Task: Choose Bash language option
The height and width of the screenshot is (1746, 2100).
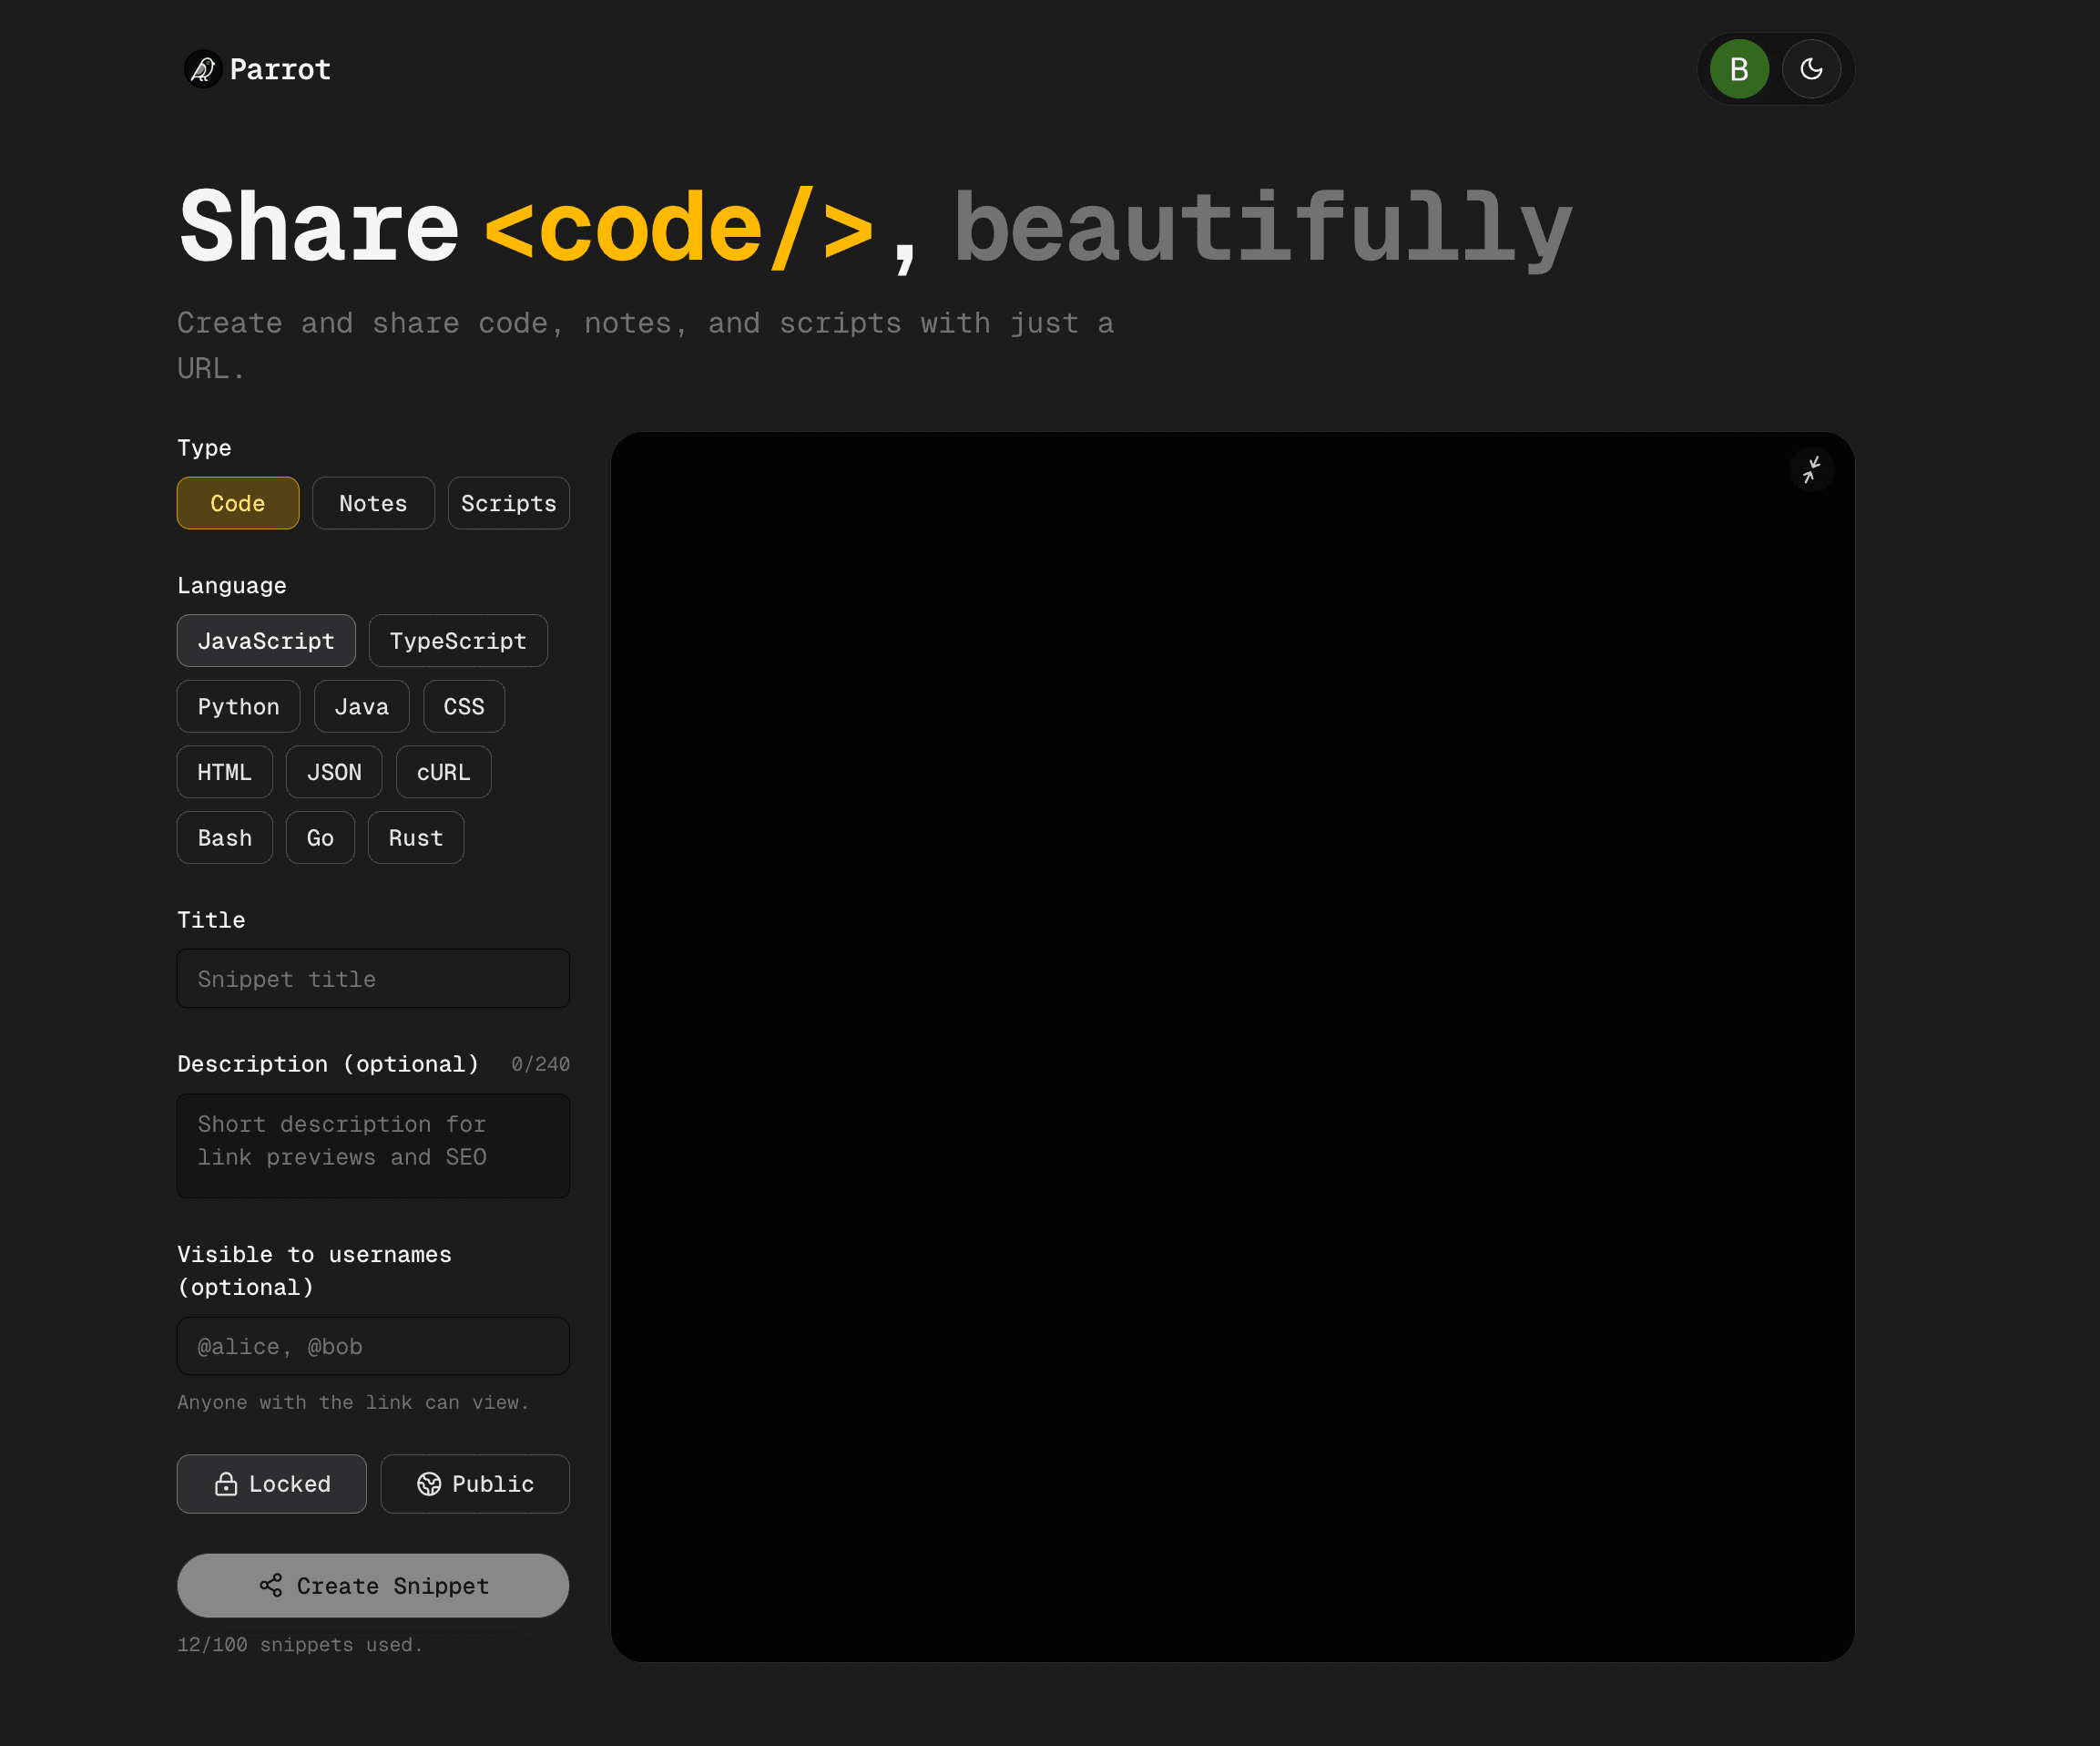Action: (x=225, y=837)
